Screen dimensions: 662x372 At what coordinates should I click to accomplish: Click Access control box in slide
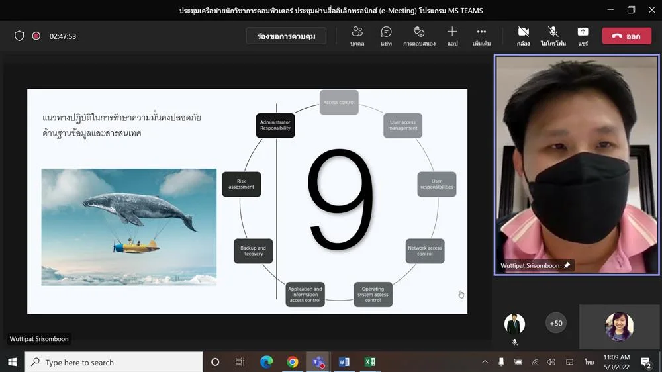[339, 102]
